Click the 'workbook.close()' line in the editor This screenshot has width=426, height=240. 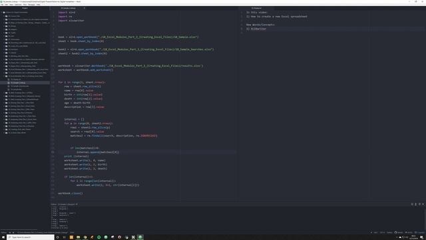71,193
